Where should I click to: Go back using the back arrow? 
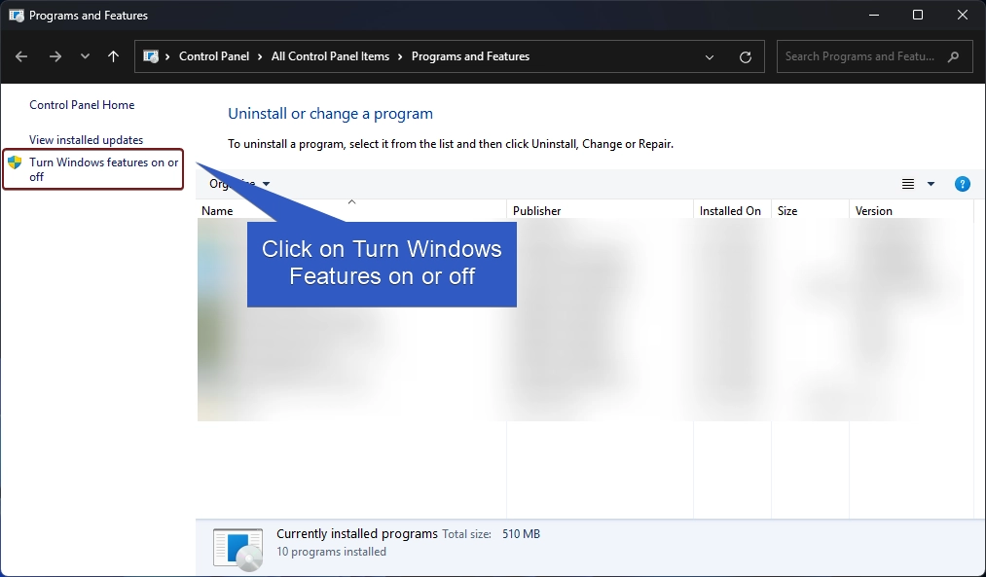pyautogui.click(x=21, y=56)
